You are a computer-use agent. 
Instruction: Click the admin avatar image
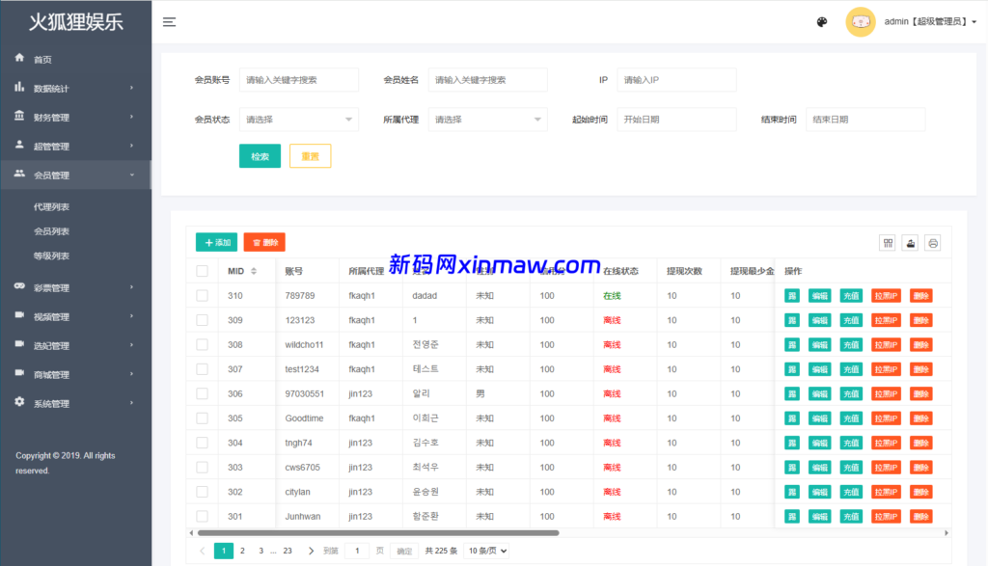[860, 22]
